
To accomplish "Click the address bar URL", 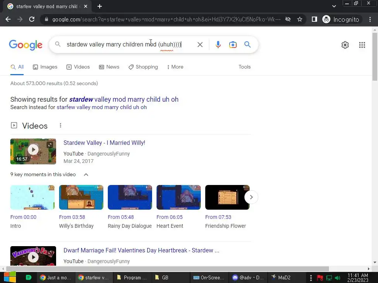I will tap(166, 19).
